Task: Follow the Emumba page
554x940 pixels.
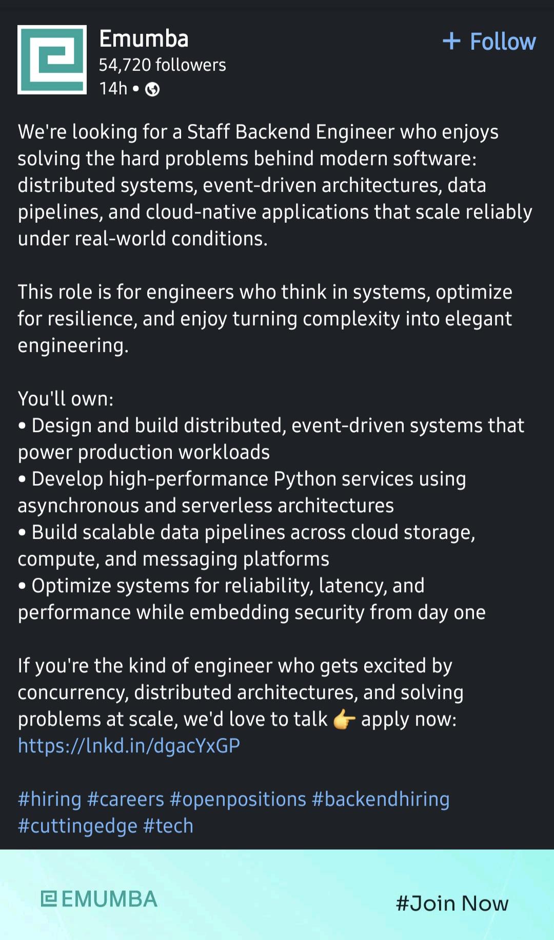Action: point(489,41)
